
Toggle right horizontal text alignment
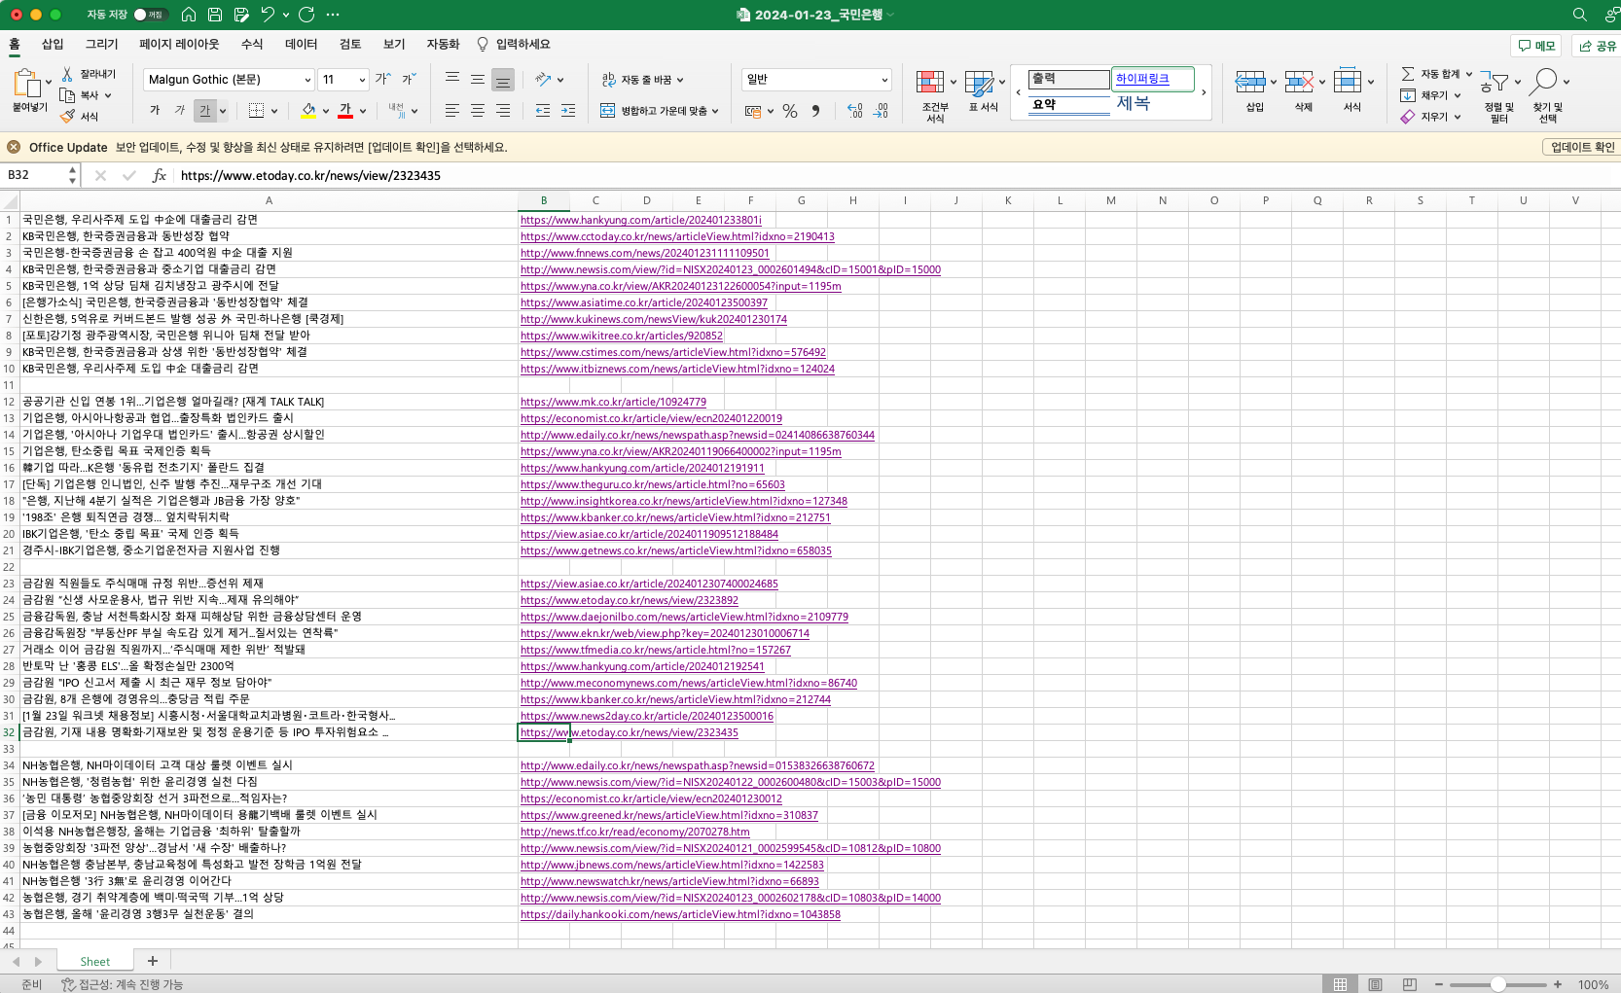tap(503, 111)
